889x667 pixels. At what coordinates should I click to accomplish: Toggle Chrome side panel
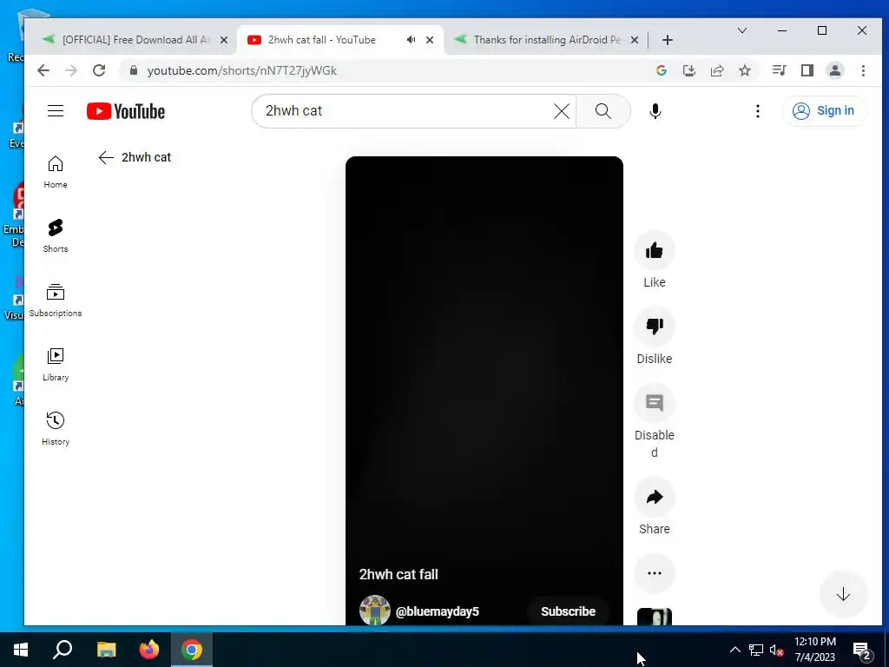(x=807, y=70)
